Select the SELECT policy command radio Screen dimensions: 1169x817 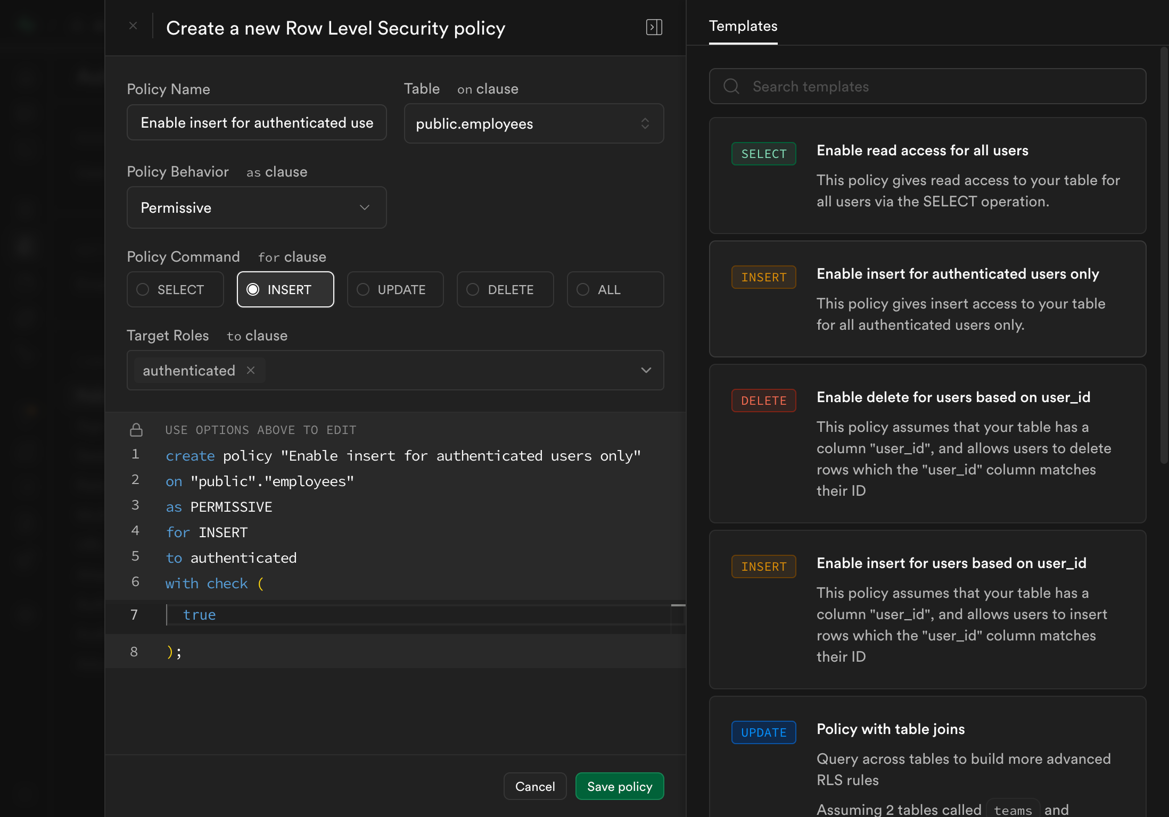143,289
